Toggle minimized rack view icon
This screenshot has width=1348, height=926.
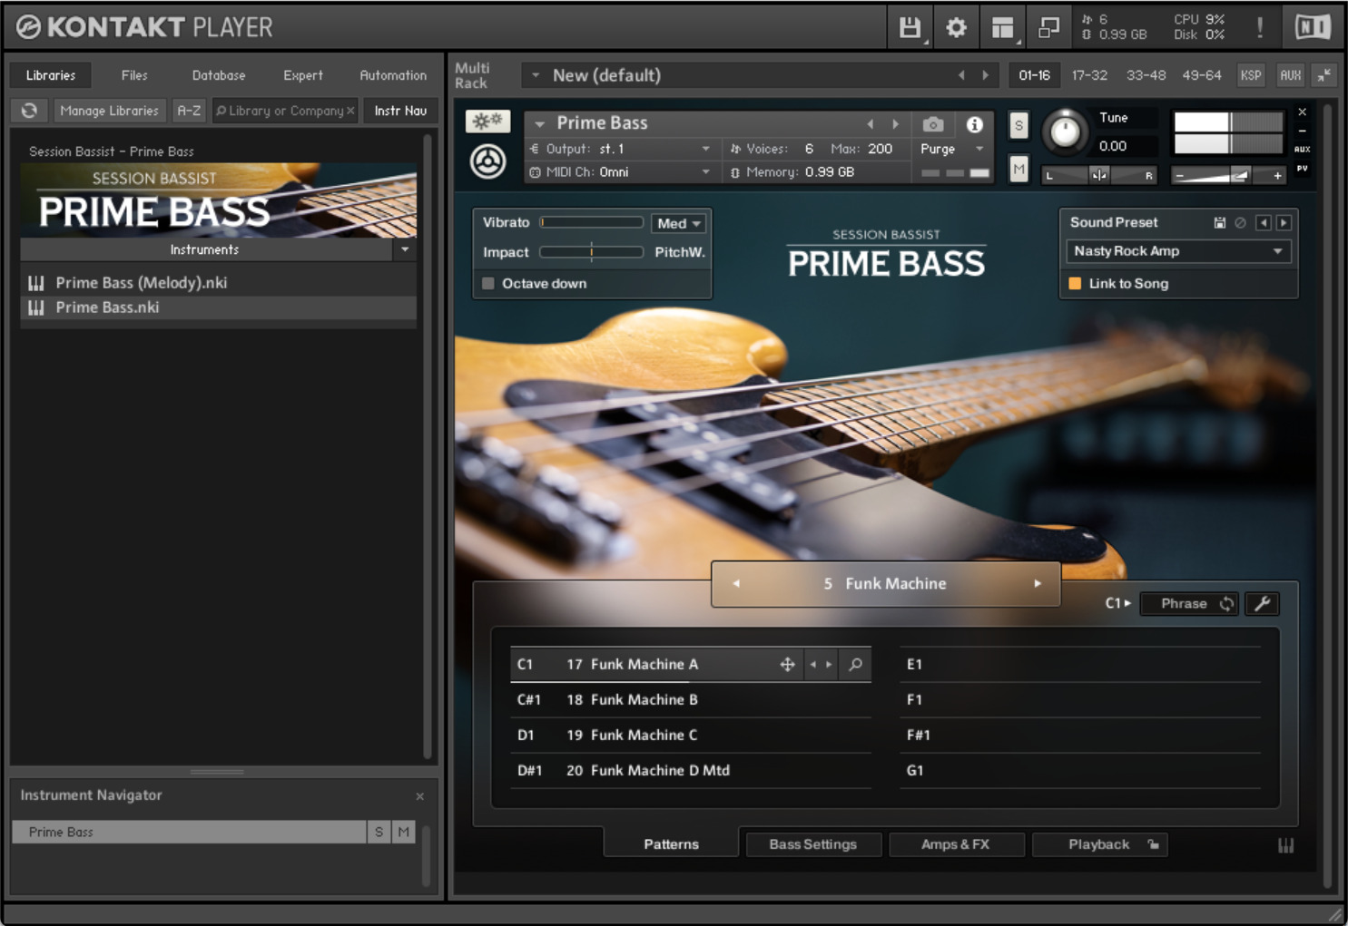pyautogui.click(x=1048, y=28)
